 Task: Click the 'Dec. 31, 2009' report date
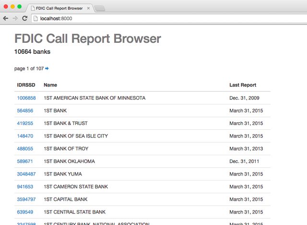pyautogui.click(x=244, y=98)
